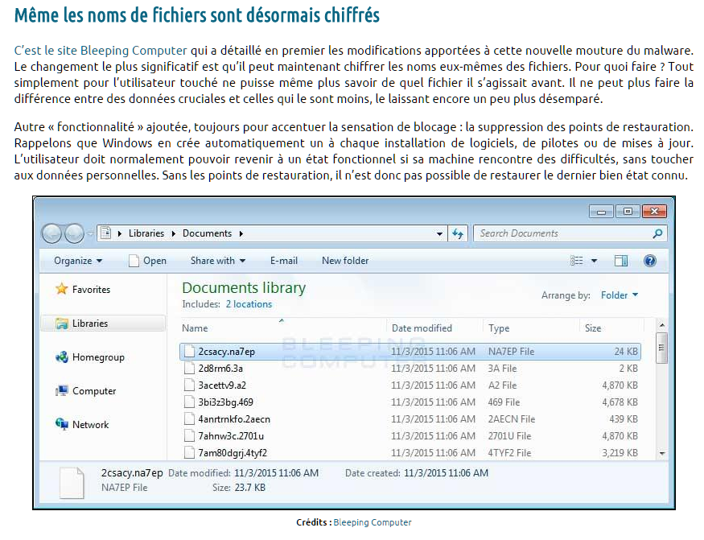Open the Organize menu
Screen dimensions: 704x540
point(78,261)
